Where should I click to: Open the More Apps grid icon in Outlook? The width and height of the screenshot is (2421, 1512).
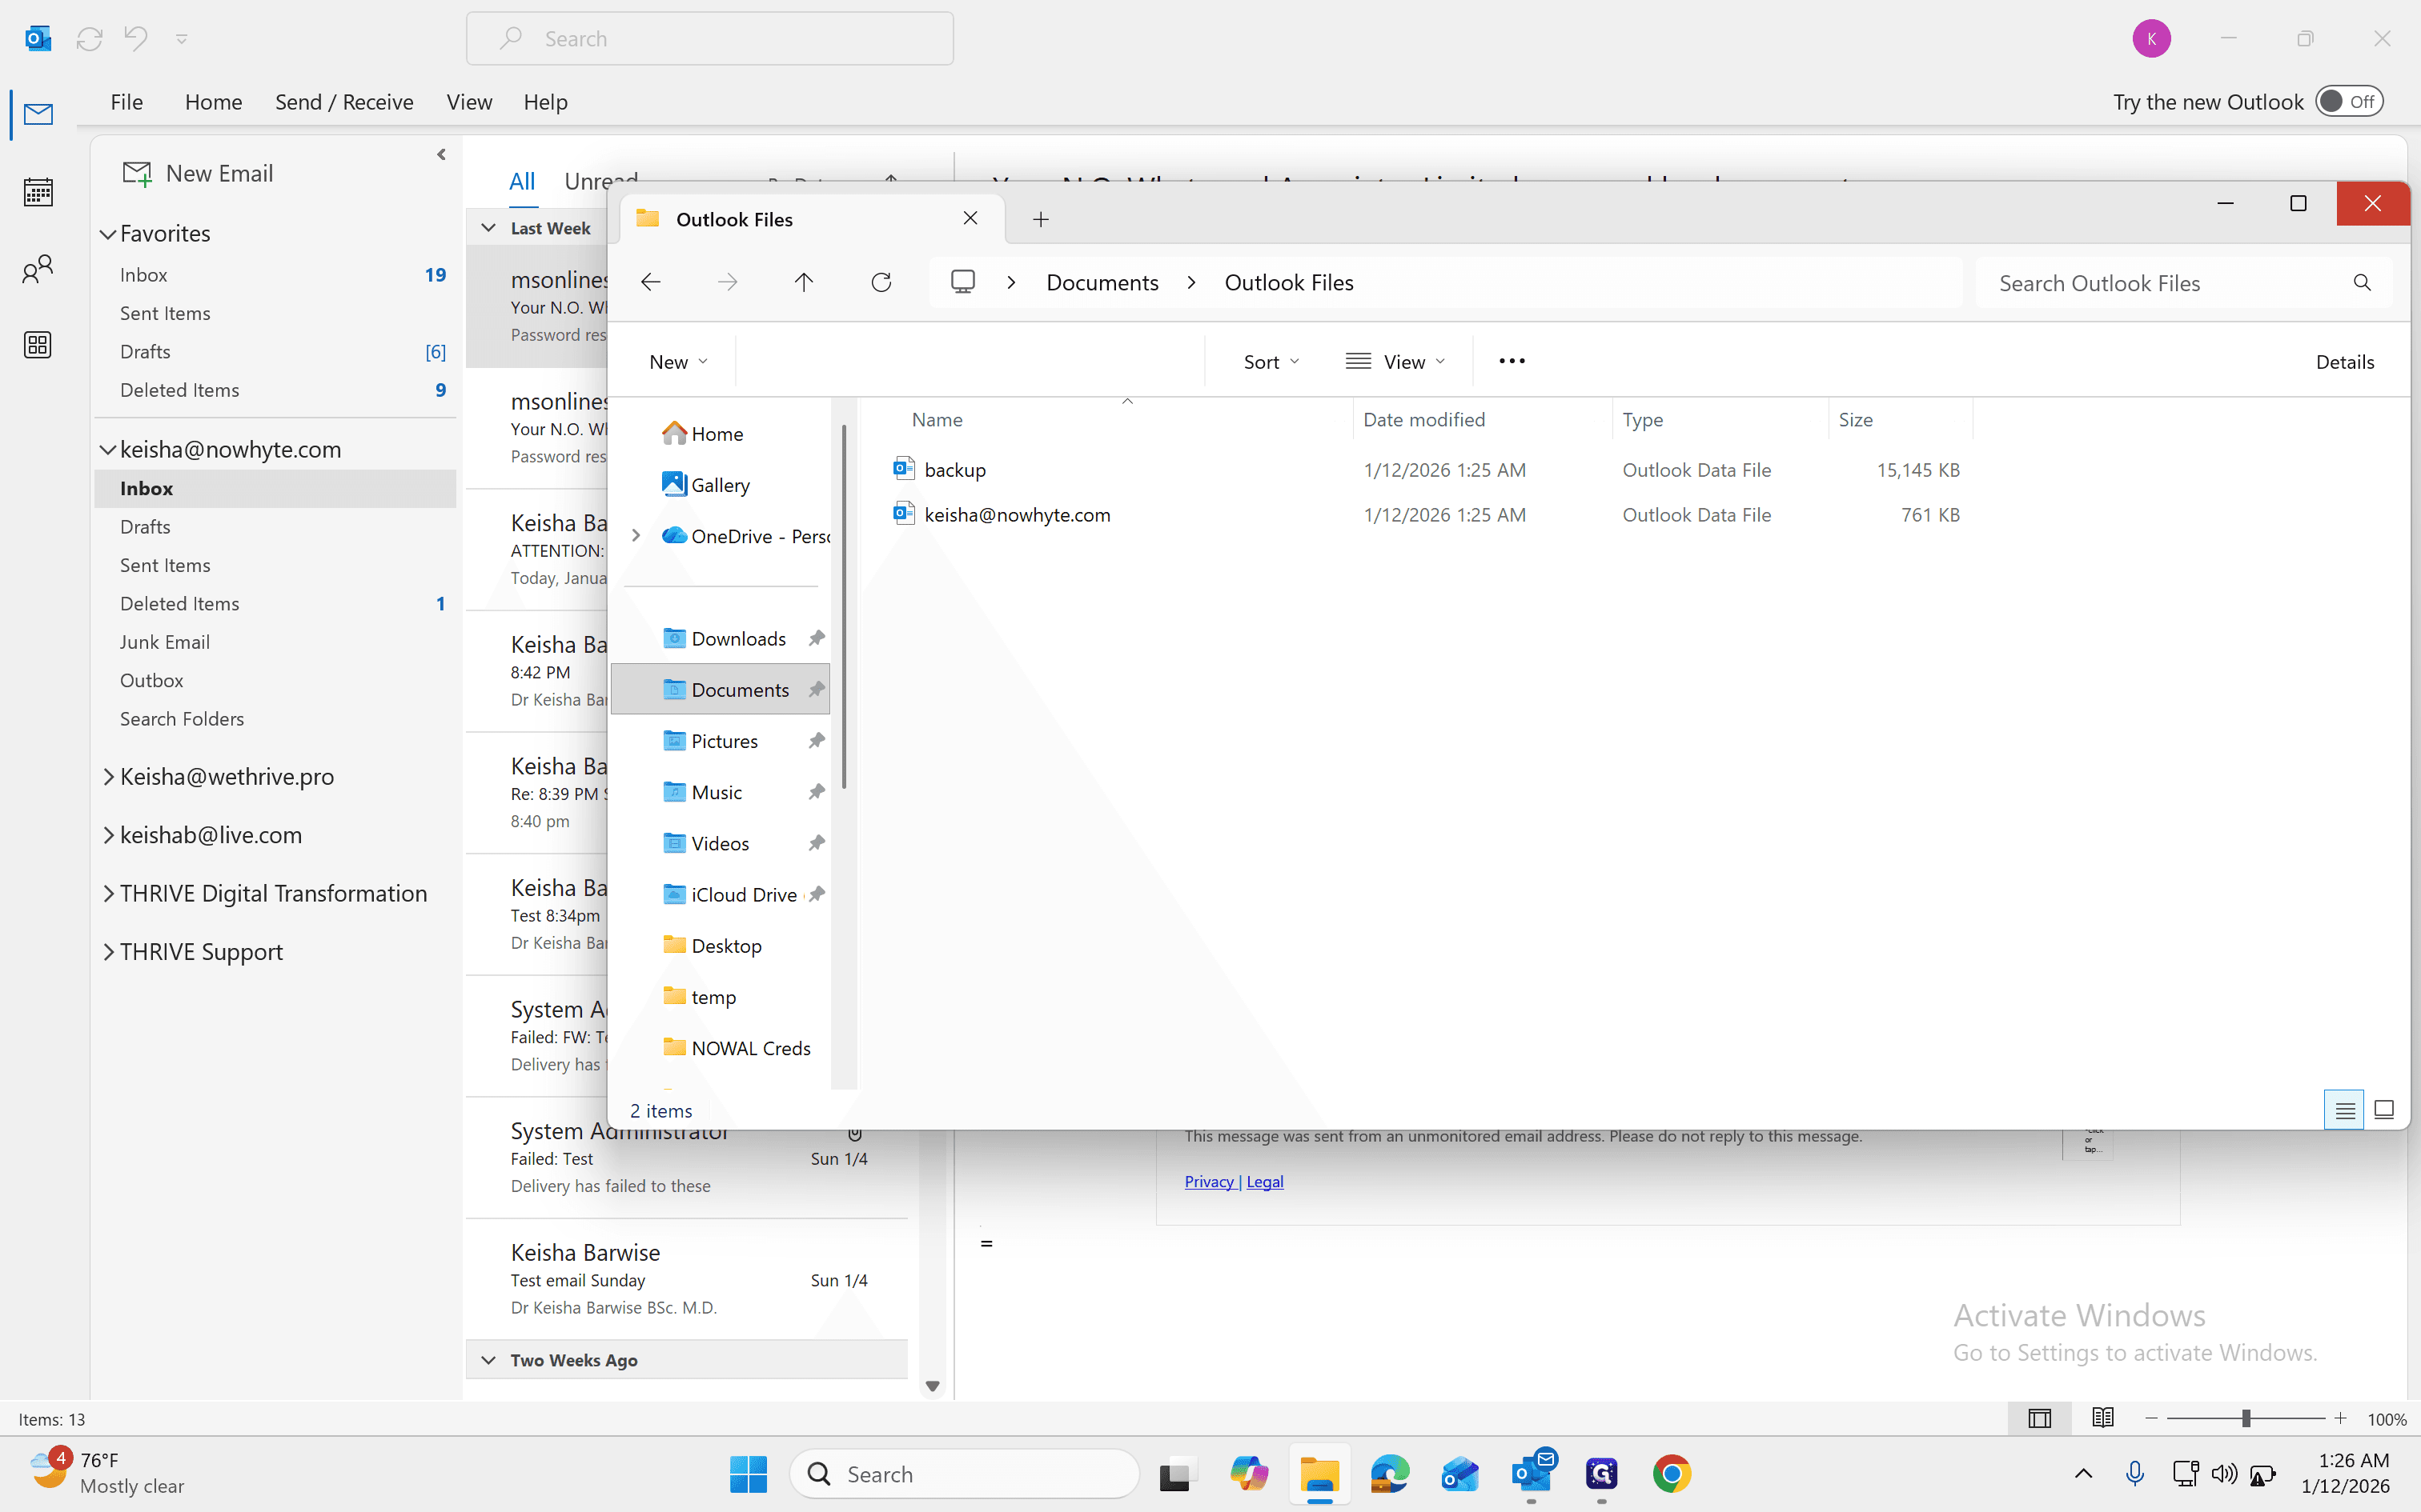[x=38, y=345]
